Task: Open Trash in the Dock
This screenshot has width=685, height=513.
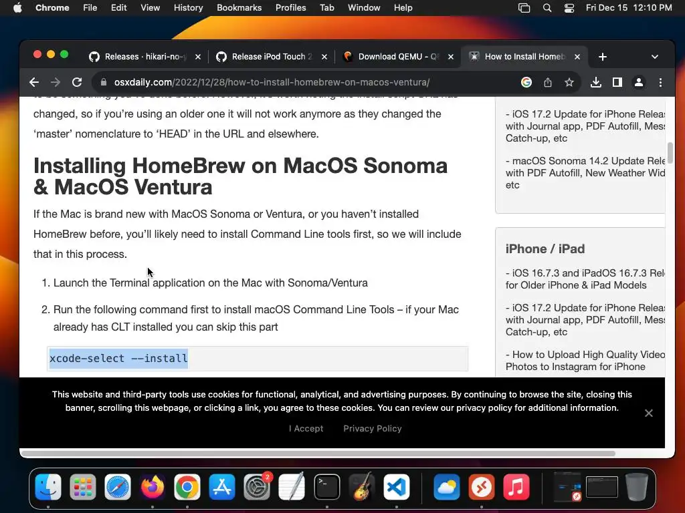Action: (637, 487)
